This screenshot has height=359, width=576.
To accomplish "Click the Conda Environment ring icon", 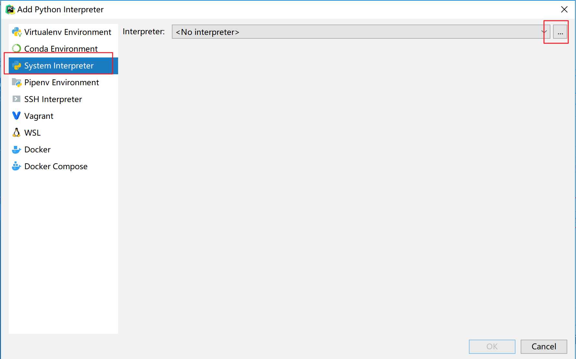I will click(x=17, y=49).
